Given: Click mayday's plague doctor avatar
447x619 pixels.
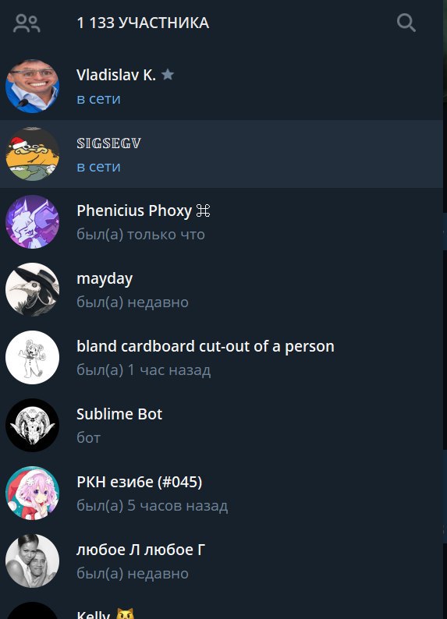Looking at the screenshot, I should point(33,289).
